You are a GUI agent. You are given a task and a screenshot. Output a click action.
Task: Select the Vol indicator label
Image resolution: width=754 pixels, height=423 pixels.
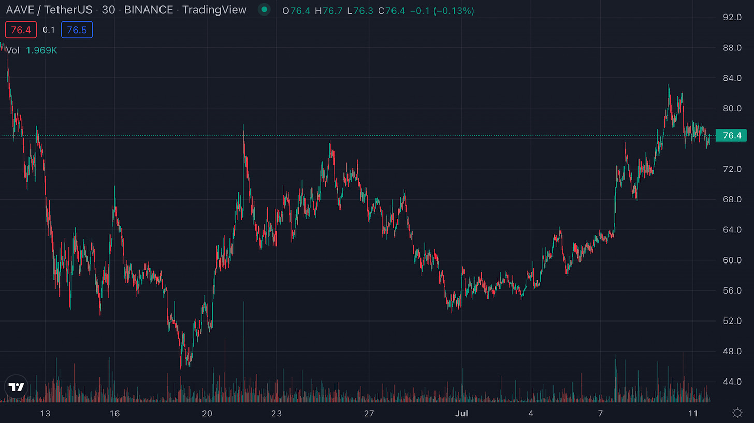click(x=12, y=50)
